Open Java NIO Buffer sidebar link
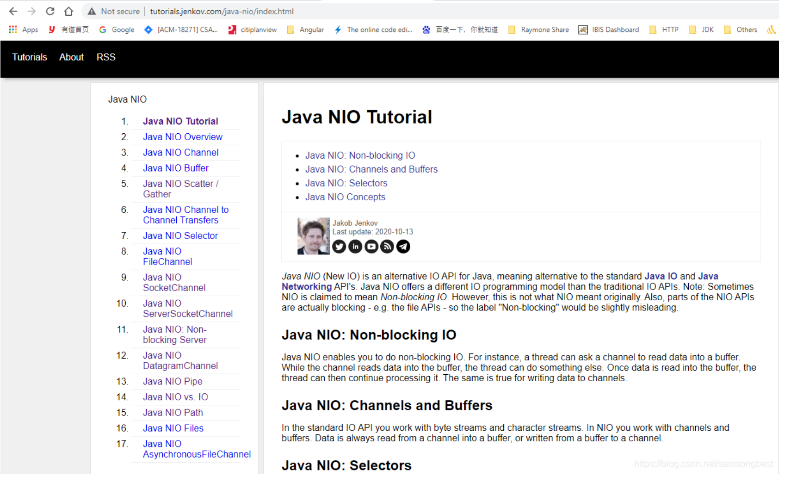Viewport: 797px width, 483px height. coord(176,168)
